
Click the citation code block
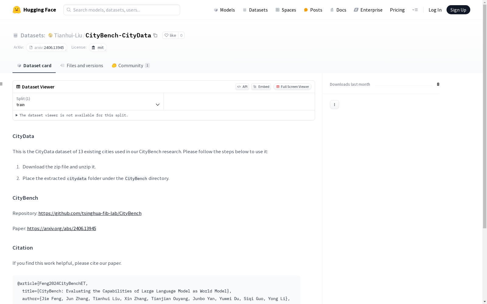point(156,290)
